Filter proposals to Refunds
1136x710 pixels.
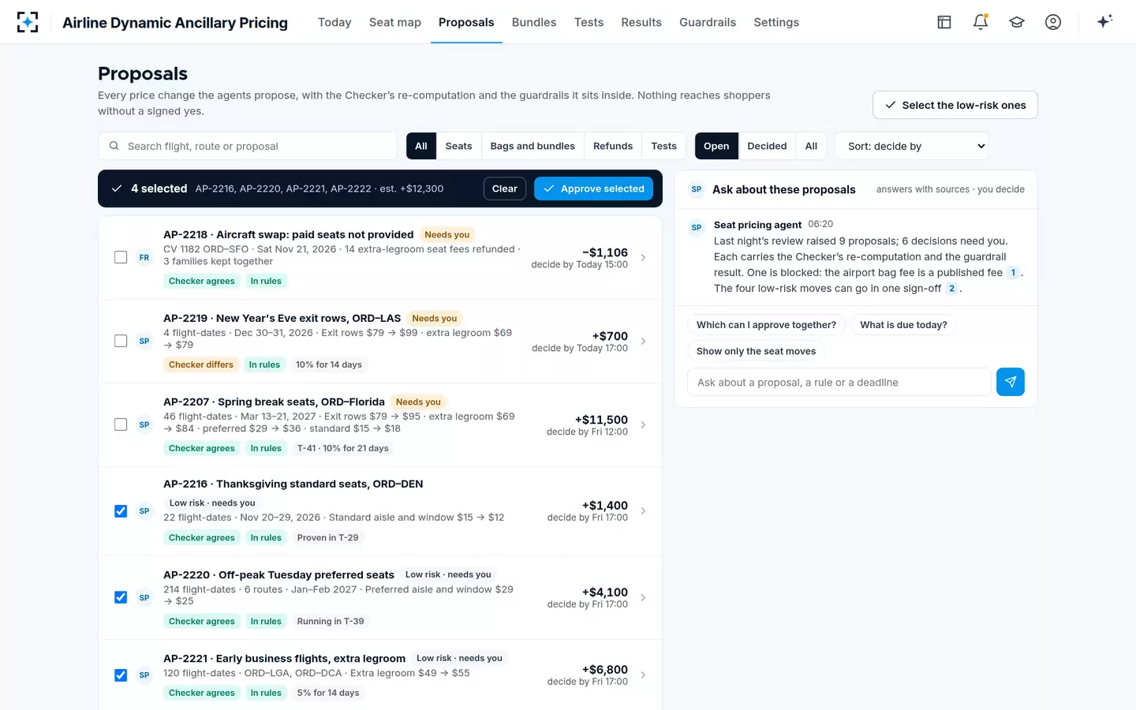613,146
